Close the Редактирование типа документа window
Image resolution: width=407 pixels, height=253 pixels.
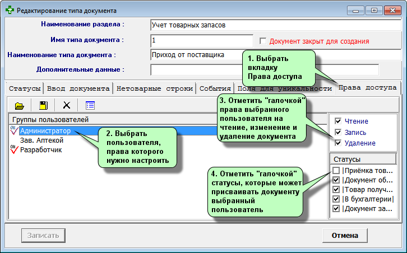[x=392, y=11]
